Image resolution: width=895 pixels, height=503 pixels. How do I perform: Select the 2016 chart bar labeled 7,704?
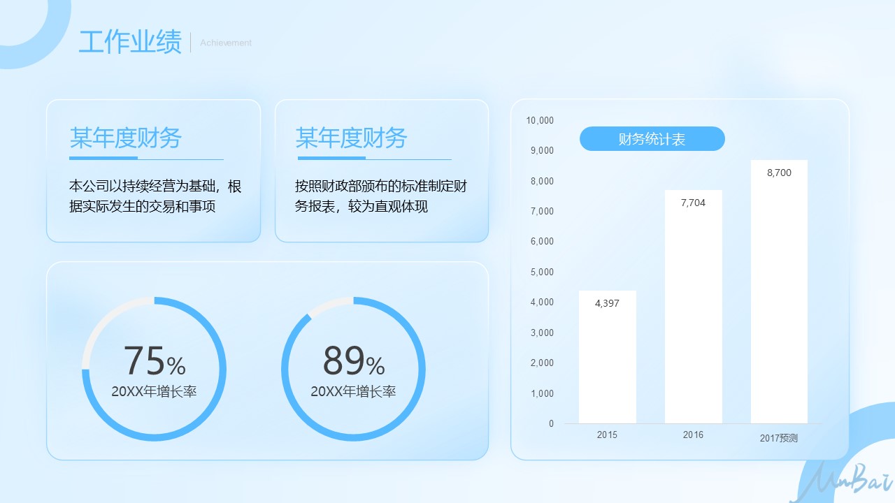pyautogui.click(x=693, y=307)
